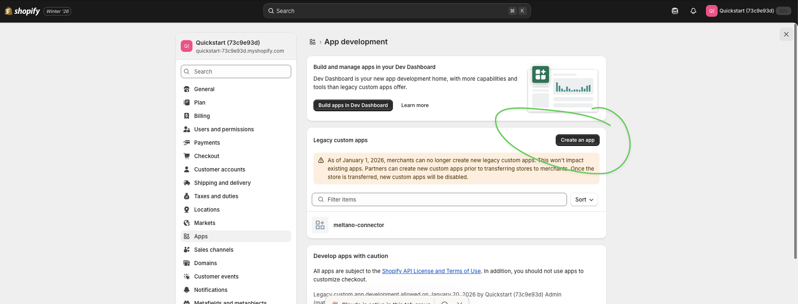Click the store URL quickstart-73c9e93d.myshopify.com
This screenshot has width=798, height=304.
[240, 51]
